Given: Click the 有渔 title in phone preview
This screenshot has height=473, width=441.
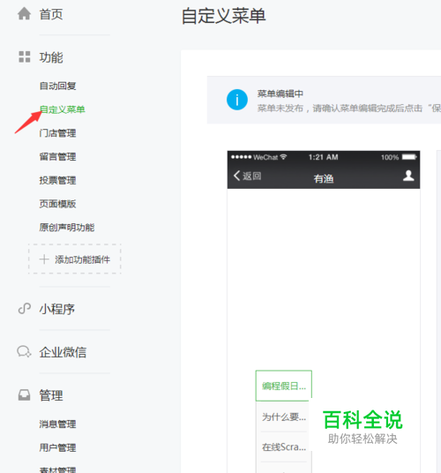Looking at the screenshot, I should (324, 178).
